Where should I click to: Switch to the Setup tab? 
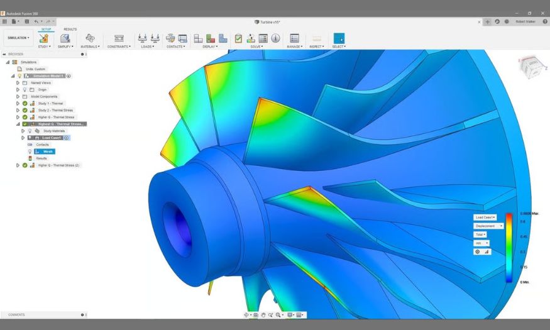click(x=47, y=29)
